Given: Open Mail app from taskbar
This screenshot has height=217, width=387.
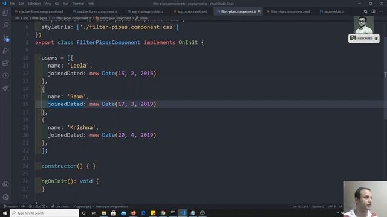Looking at the screenshot, I should click(123, 213).
